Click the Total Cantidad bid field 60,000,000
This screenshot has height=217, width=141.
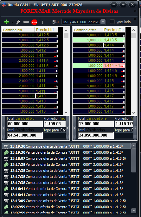[x=25, y=124]
